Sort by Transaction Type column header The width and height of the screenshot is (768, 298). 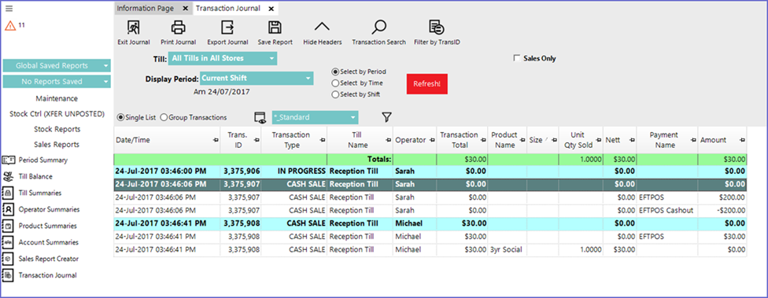tap(294, 140)
